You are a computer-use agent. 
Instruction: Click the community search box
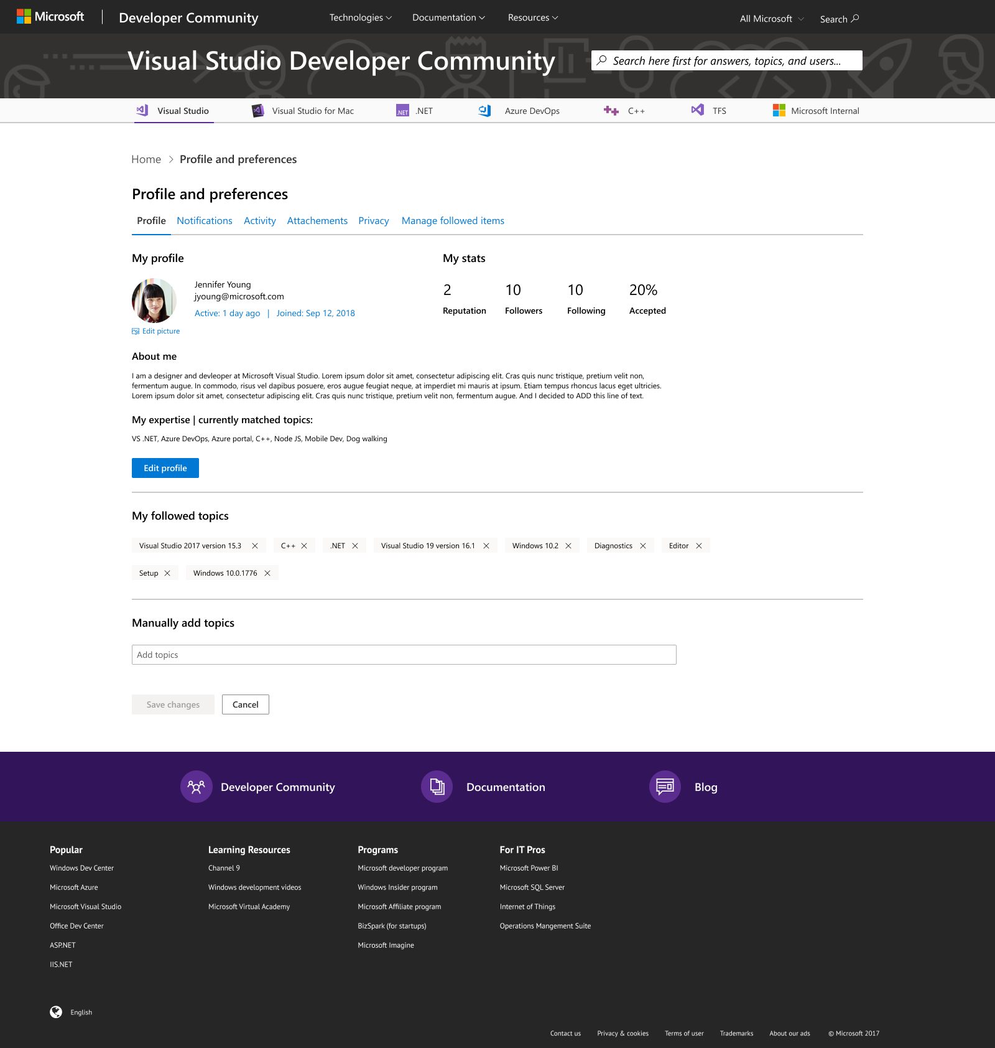tap(726, 60)
